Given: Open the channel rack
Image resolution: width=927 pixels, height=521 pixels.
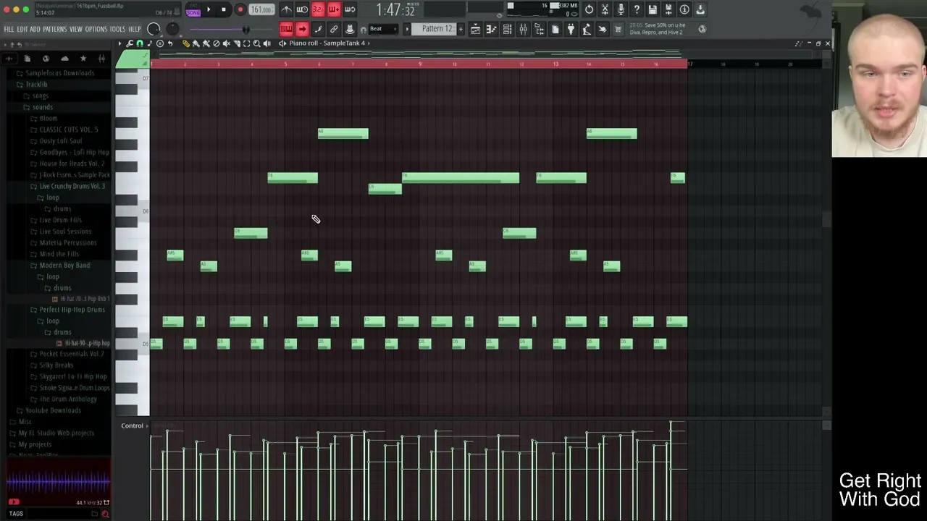Looking at the screenshot, I should click(x=507, y=29).
